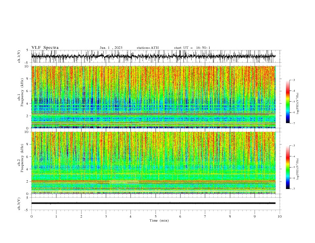Click the lower ch.2 PSD color bar

tap(288, 167)
